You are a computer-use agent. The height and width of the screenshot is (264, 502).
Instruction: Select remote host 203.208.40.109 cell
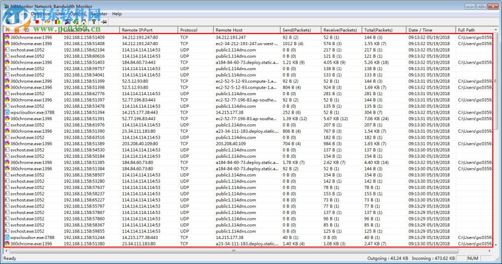tap(230, 143)
